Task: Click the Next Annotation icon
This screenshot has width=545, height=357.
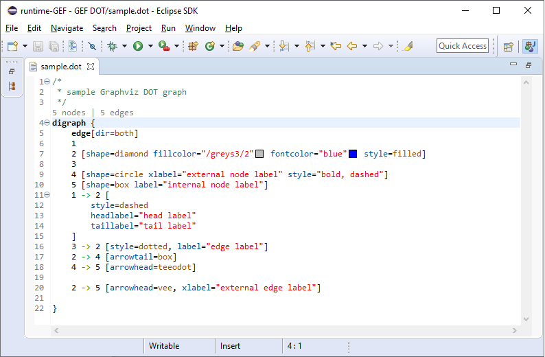Action: click(283, 46)
